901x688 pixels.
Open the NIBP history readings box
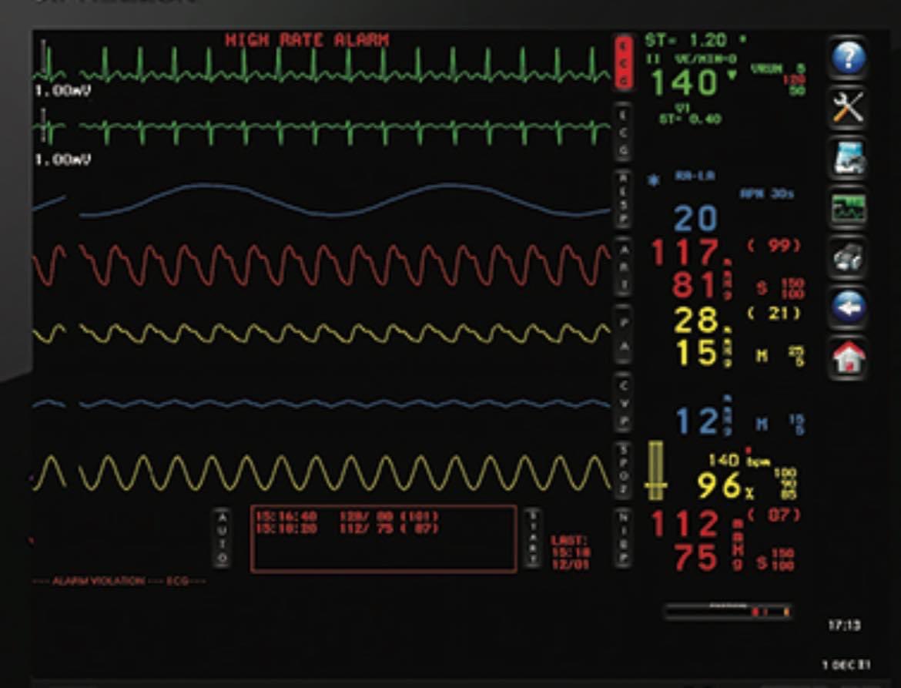pos(384,539)
